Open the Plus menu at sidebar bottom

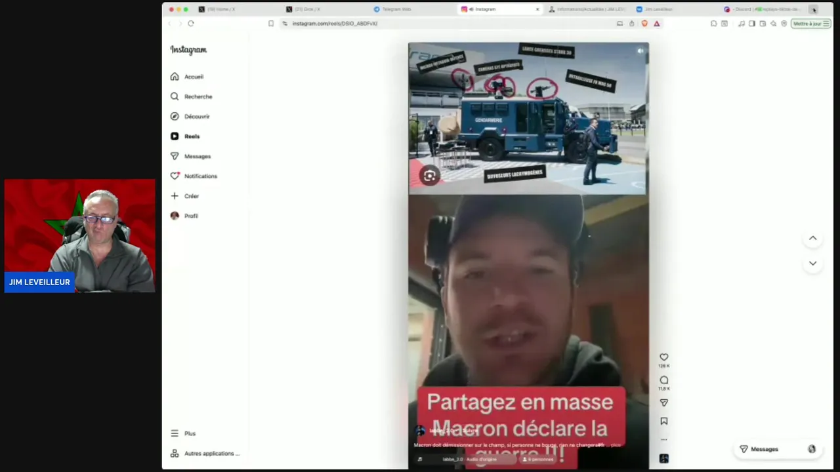[x=183, y=433]
